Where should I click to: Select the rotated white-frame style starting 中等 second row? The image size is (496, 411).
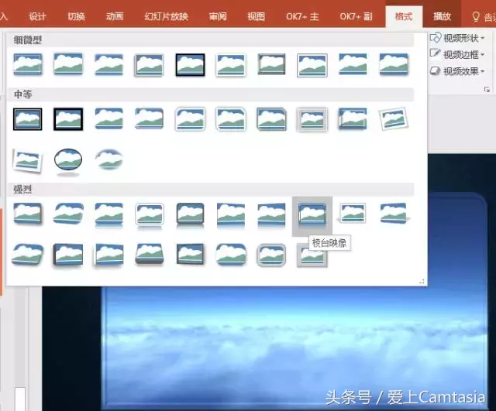[x=27, y=160]
